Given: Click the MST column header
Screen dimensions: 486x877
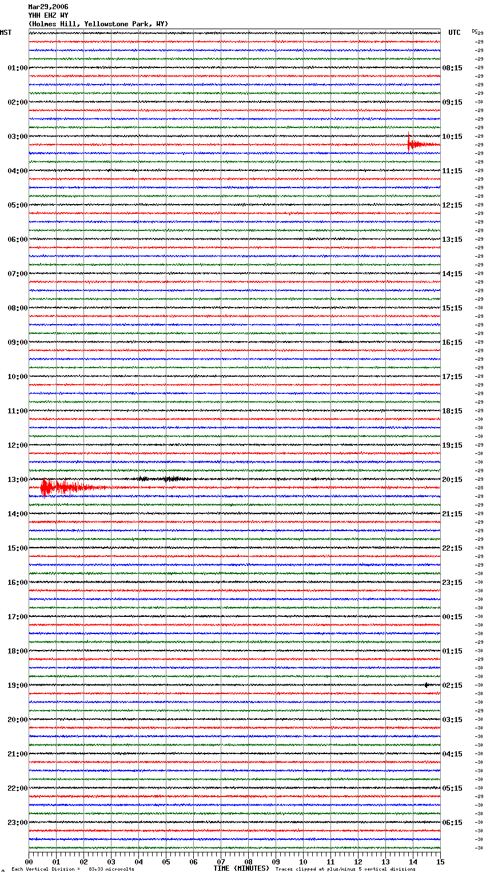Looking at the screenshot, I should pyautogui.click(x=6, y=33).
